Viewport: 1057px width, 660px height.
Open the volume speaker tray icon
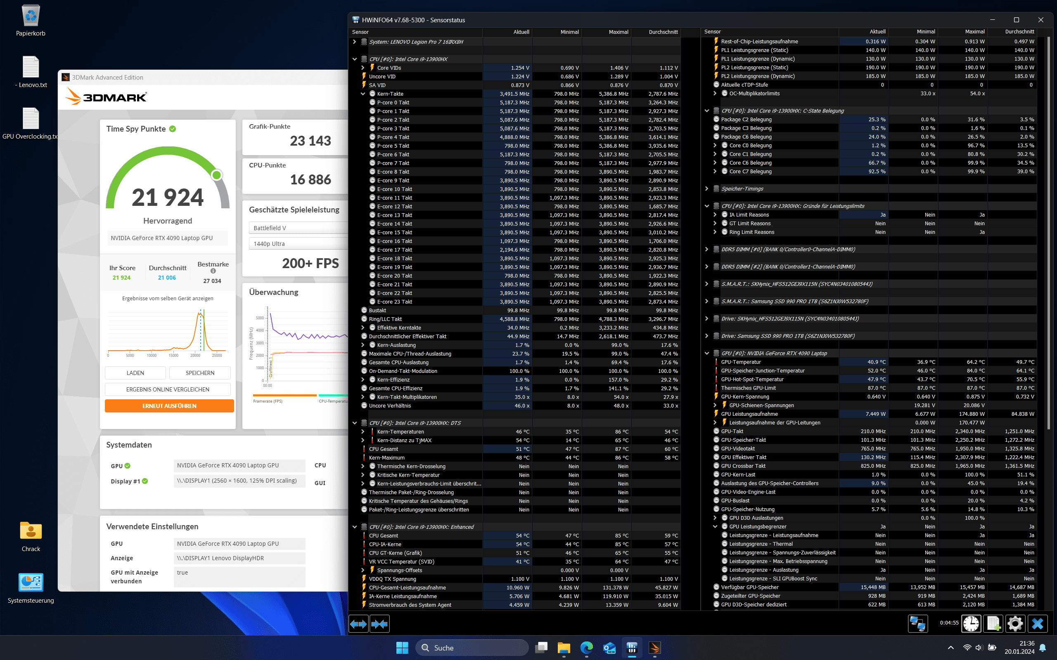click(x=979, y=648)
